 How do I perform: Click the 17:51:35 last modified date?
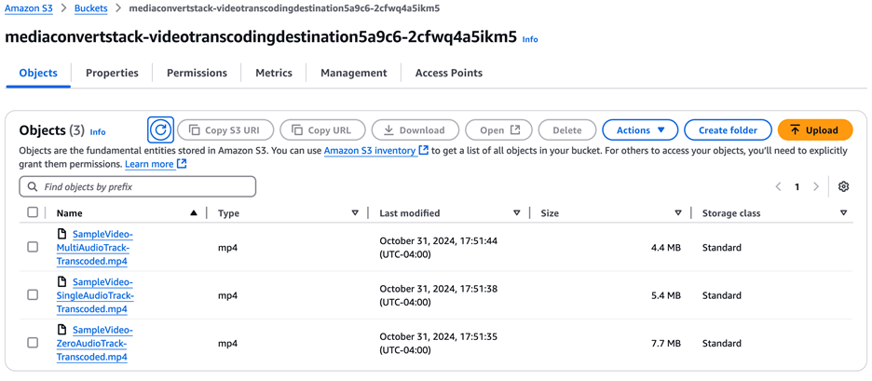[438, 343]
